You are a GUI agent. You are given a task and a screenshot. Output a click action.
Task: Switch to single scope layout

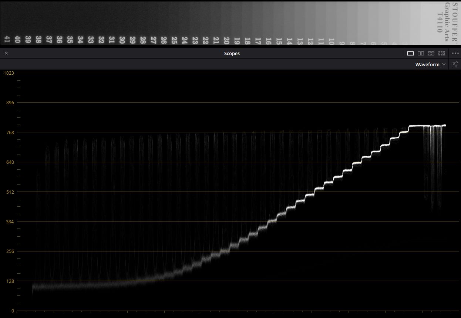pyautogui.click(x=410, y=53)
